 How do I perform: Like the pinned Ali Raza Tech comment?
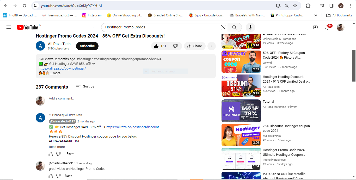[x=51, y=154]
